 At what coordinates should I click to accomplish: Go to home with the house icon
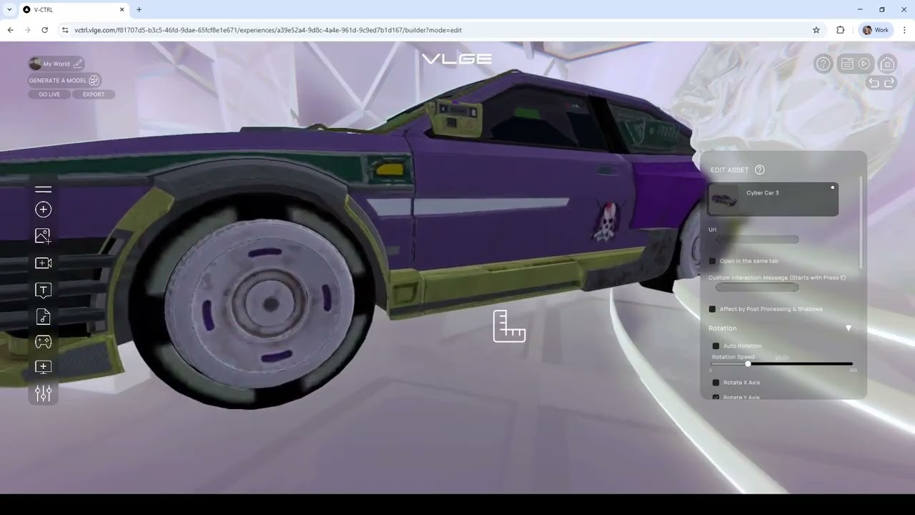(887, 64)
